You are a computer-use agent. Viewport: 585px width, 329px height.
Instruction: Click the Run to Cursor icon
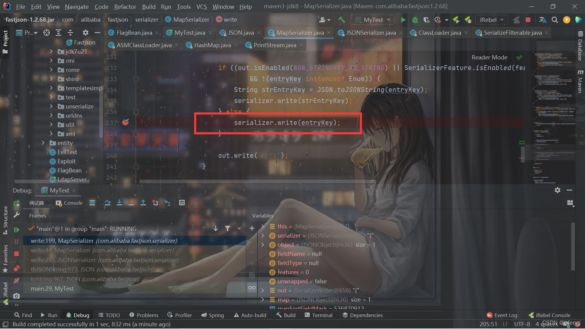[x=167, y=203]
